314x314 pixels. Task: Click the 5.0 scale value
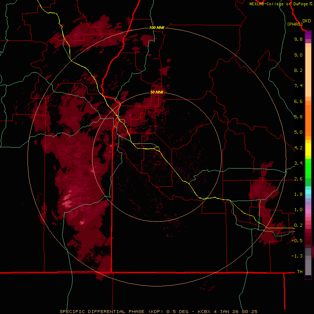(x=298, y=132)
